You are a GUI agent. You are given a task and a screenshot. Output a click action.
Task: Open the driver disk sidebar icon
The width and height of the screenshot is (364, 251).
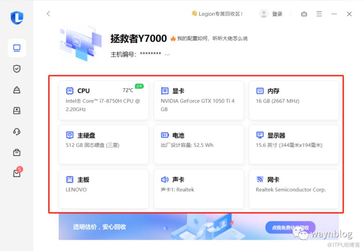[x=17, y=110]
